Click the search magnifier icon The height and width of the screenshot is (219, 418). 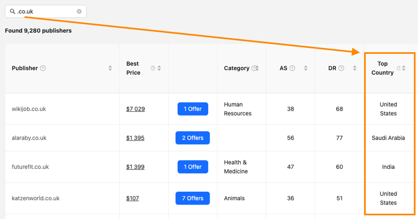tap(13, 11)
